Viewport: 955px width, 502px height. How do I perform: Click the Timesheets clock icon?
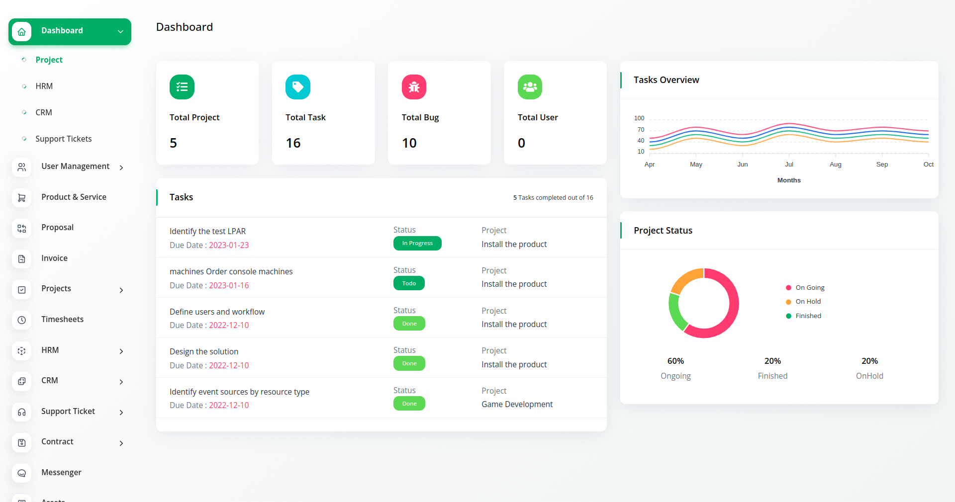click(22, 320)
